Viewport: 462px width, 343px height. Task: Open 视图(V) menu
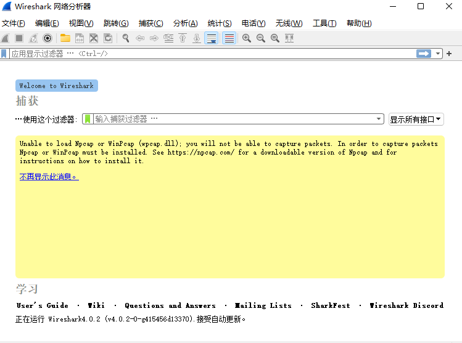(x=81, y=23)
